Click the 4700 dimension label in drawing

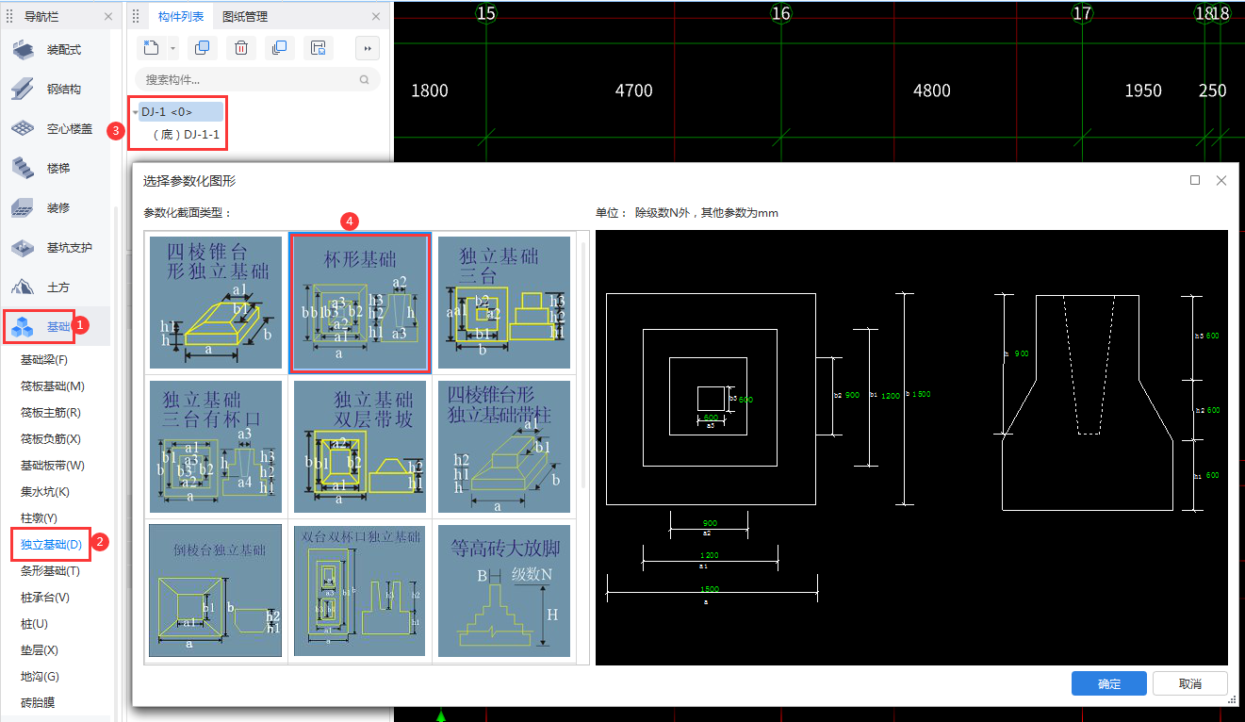click(633, 90)
